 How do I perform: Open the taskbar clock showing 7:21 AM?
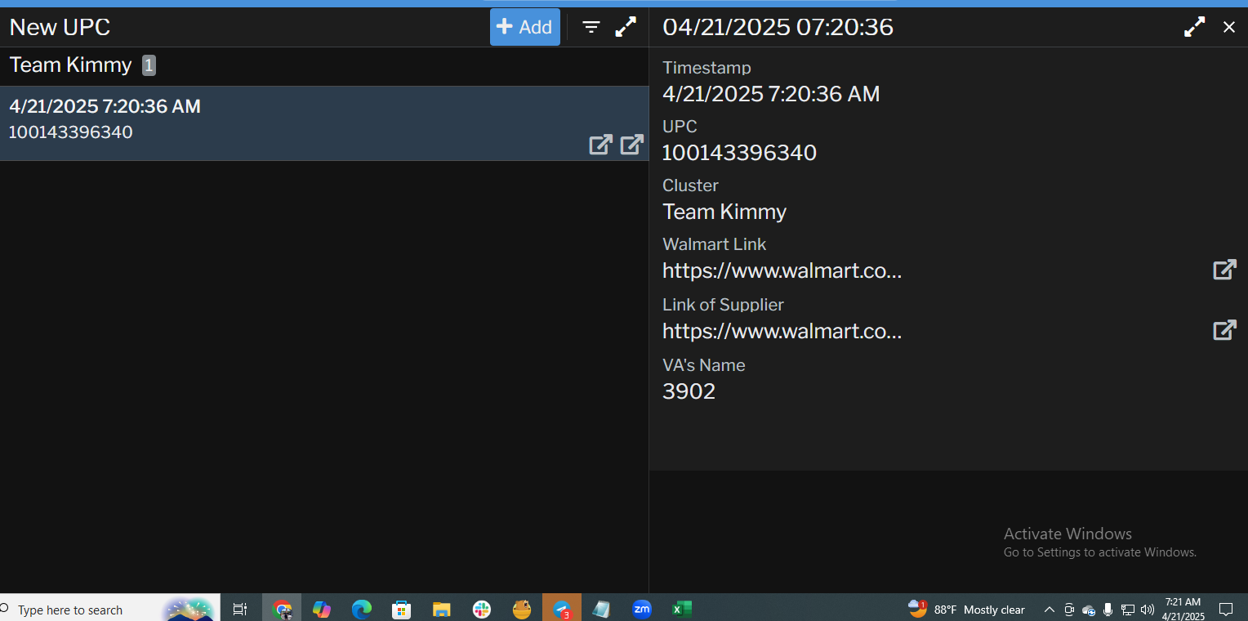click(x=1183, y=609)
